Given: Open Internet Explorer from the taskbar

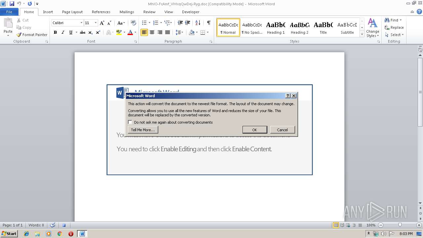Looking at the screenshot, I should pos(26,234).
